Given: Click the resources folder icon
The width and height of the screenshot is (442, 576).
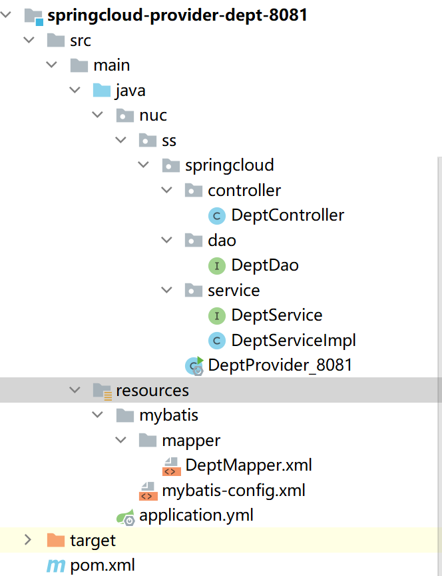Looking at the screenshot, I should [102, 391].
